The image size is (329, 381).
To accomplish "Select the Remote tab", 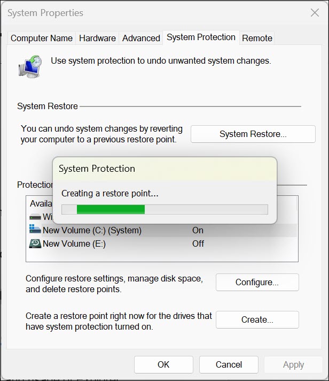I will (x=257, y=38).
